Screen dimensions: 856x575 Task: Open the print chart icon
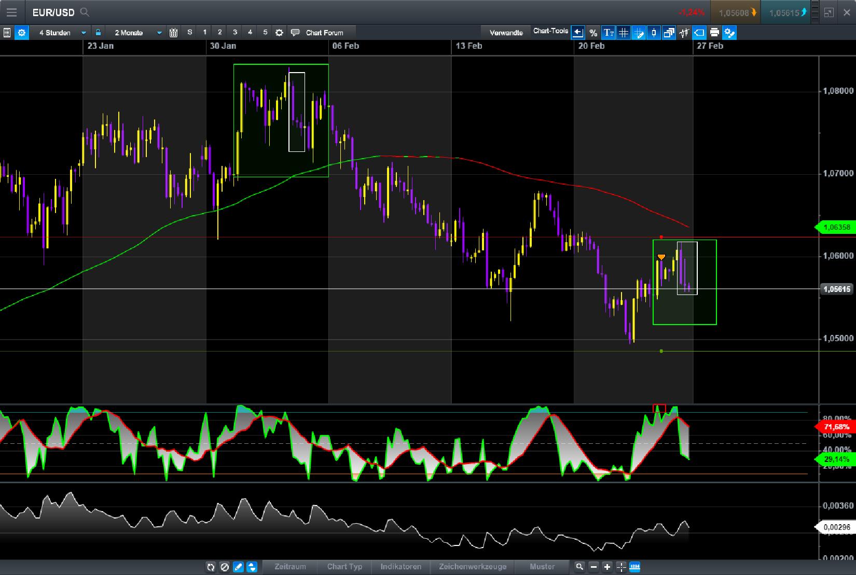click(x=715, y=32)
